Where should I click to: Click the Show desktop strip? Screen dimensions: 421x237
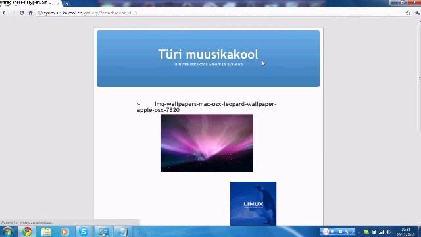tap(419, 232)
